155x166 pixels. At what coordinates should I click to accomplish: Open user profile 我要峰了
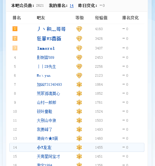click(44, 129)
